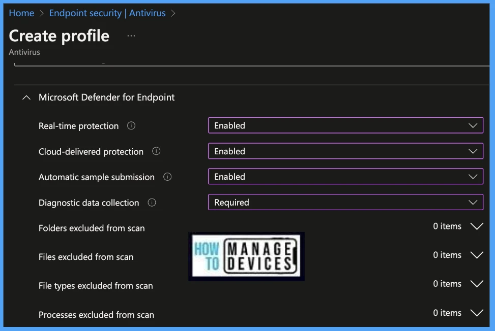Collapse the Microsoft Defender for Endpoint section
The width and height of the screenshot is (495, 331).
pyautogui.click(x=26, y=97)
